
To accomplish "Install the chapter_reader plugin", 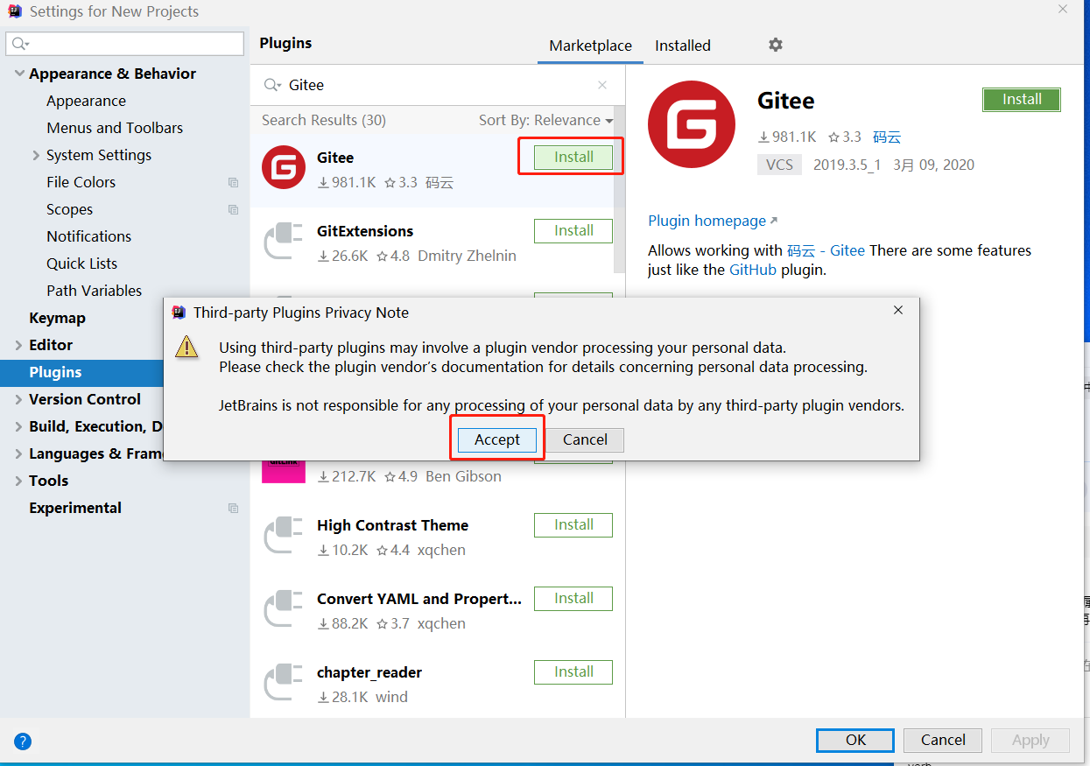I will 573,672.
